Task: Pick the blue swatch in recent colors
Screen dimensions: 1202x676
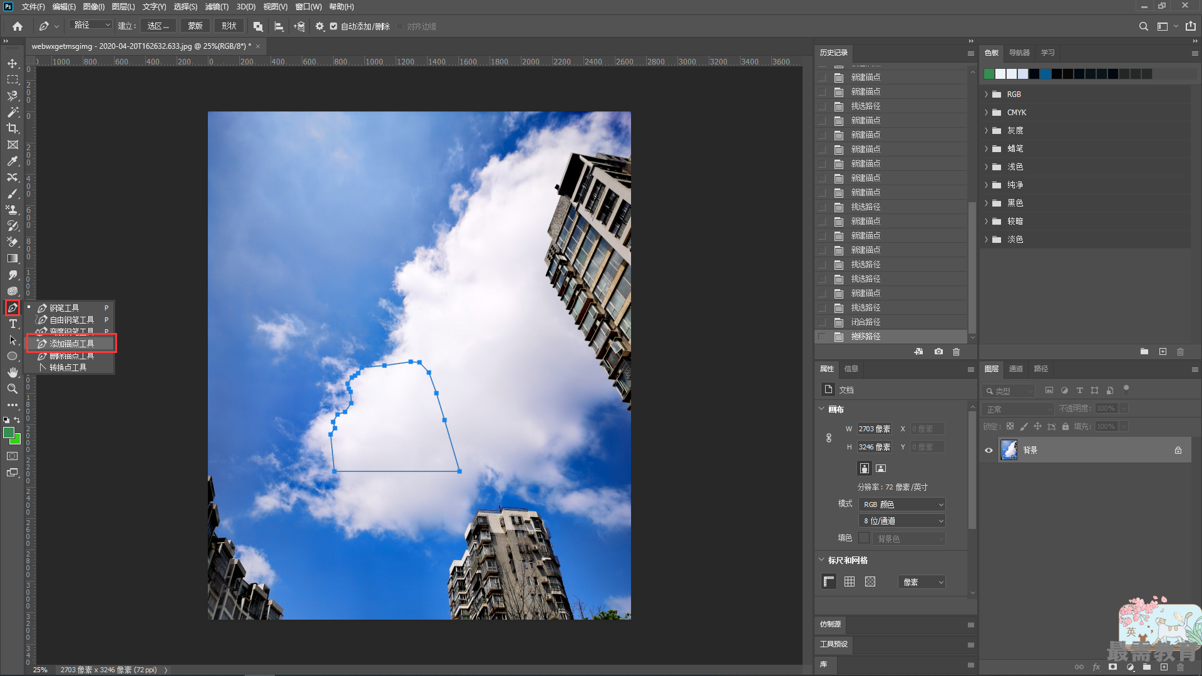Action: [1045, 74]
